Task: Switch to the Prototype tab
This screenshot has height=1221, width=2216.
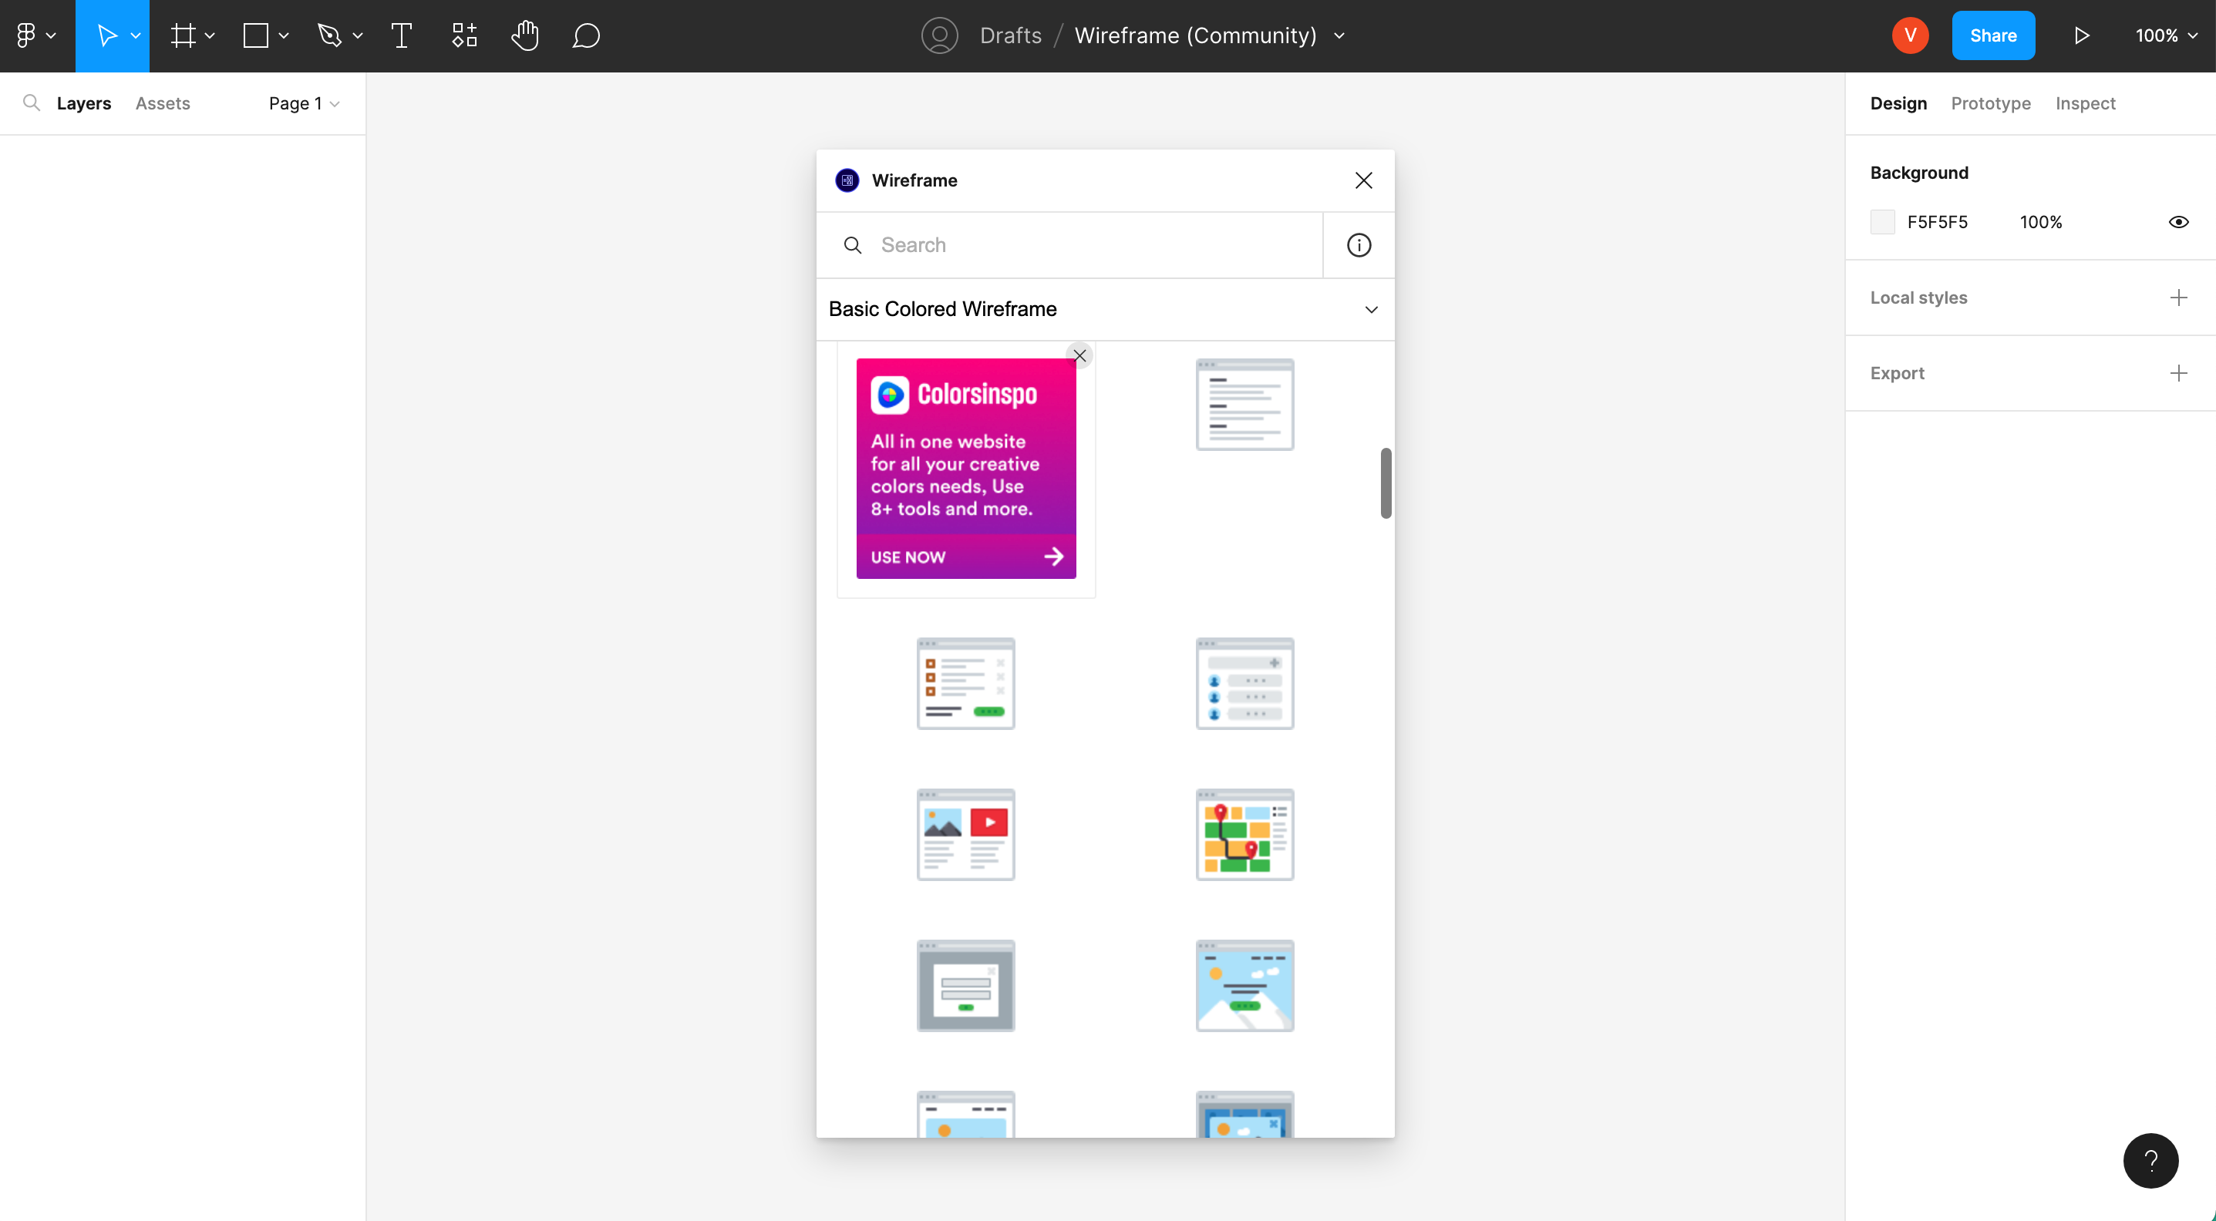Action: [x=1991, y=103]
